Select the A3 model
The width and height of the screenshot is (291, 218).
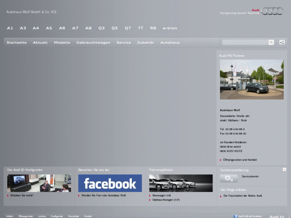23,28
